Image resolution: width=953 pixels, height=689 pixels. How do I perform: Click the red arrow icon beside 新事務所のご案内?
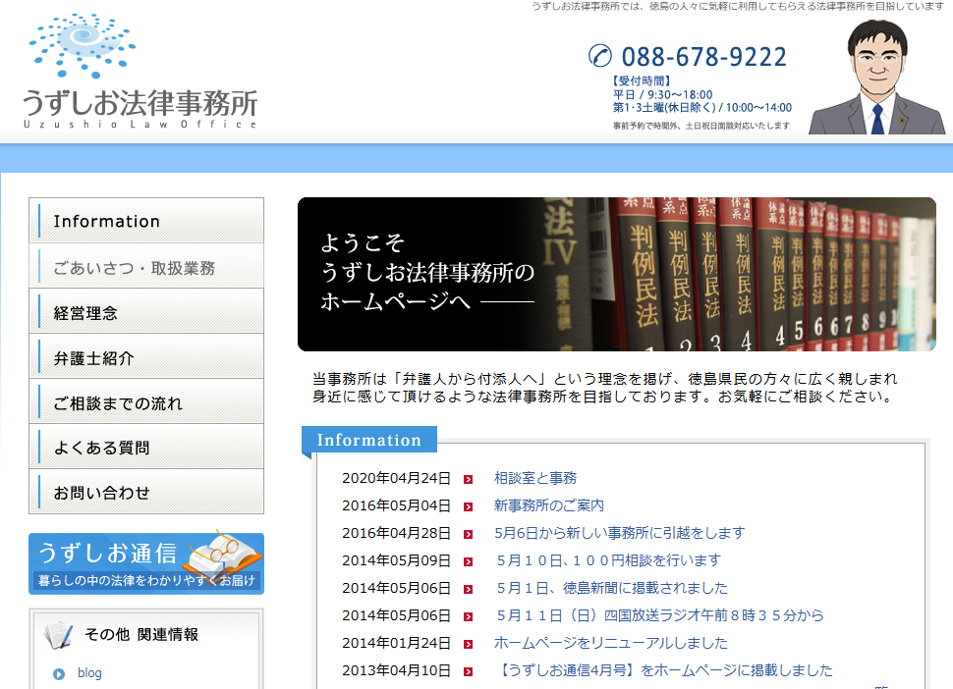pyautogui.click(x=469, y=506)
